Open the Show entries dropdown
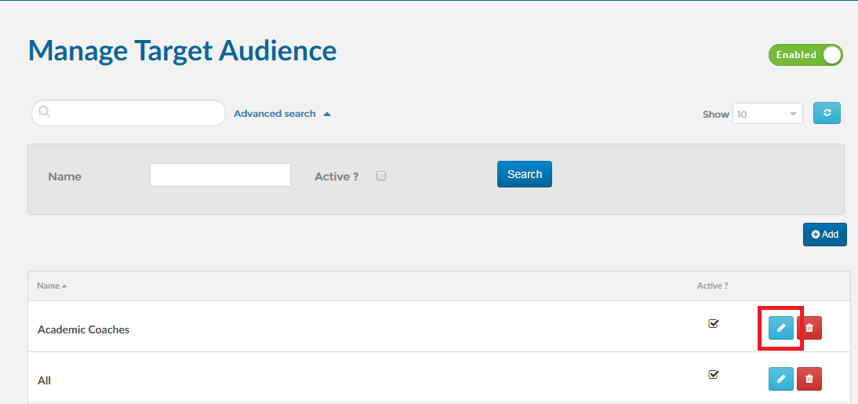The height and width of the screenshot is (404, 858). coord(768,114)
